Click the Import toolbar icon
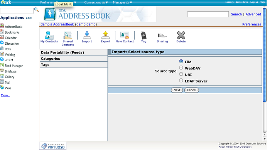 (87, 37)
